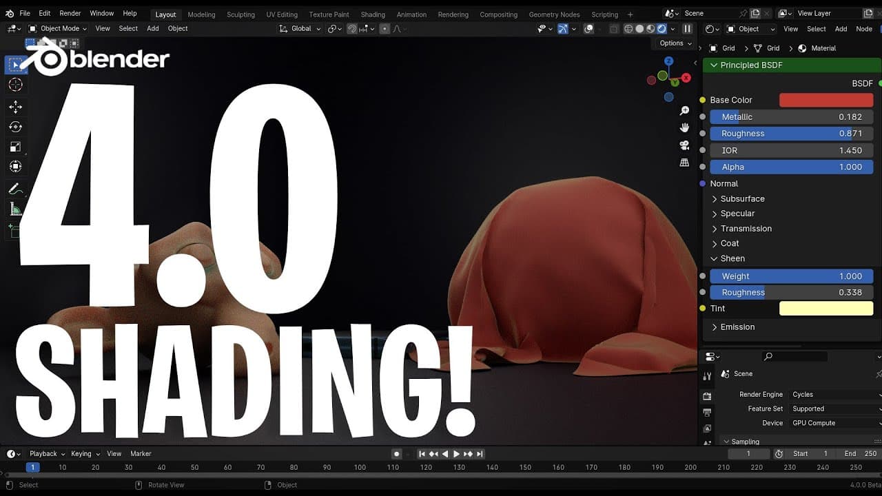
Task: Toggle show gizmos button
Action: (563, 29)
